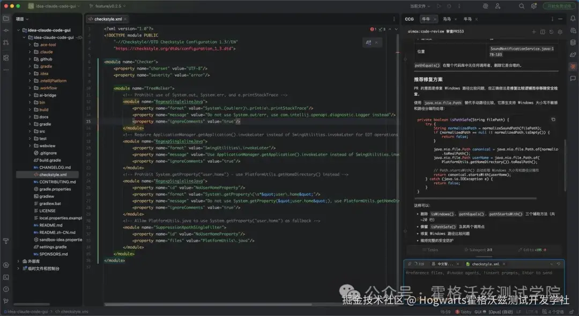Copy the isPathSafe code block
Image resolution: width=579 pixels, height=316 pixels.
click(x=553, y=119)
